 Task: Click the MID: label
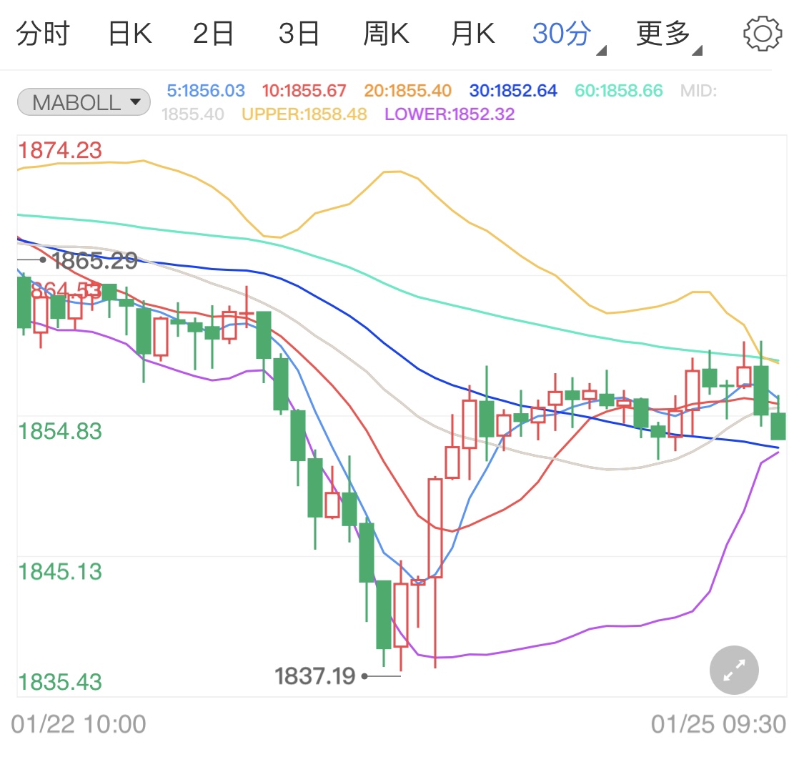pyautogui.click(x=698, y=91)
